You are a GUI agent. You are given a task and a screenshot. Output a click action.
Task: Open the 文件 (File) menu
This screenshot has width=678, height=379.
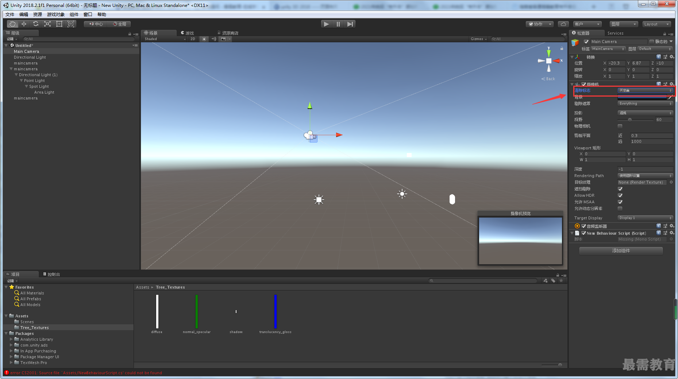(x=10, y=15)
